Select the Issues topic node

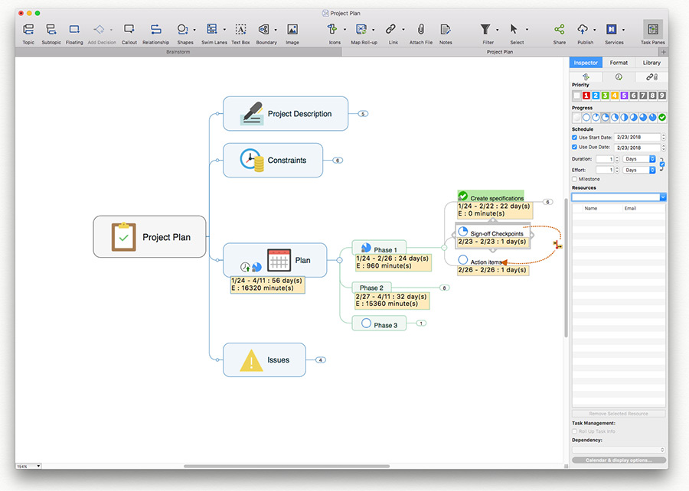tap(264, 359)
